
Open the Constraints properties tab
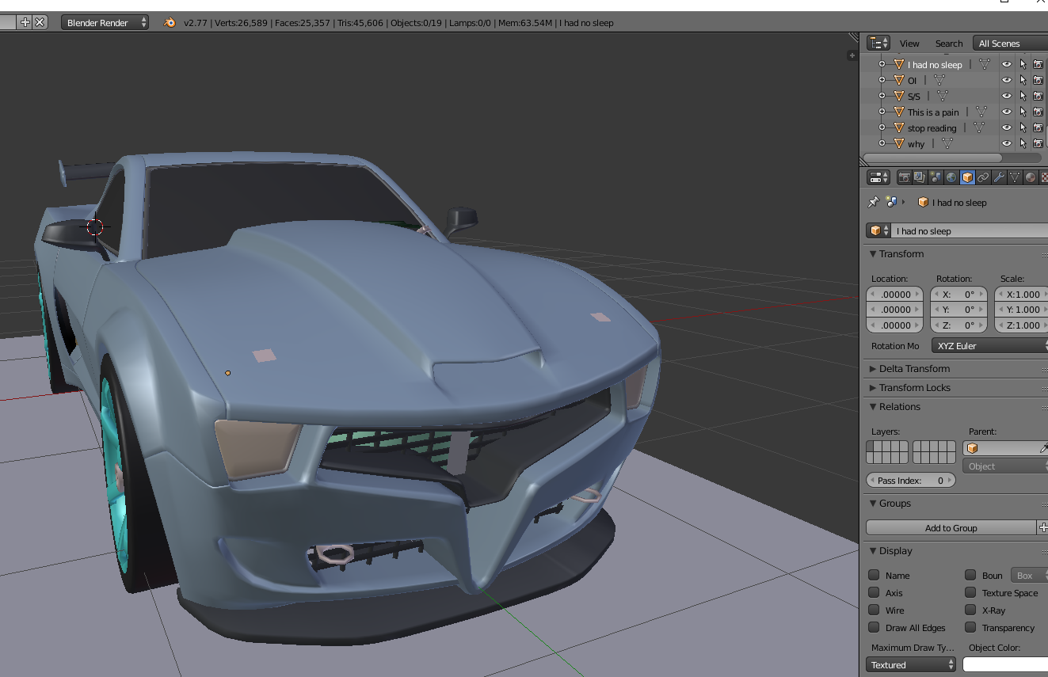pyautogui.click(x=983, y=177)
